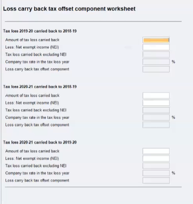Click tax loss excluding NEI box, 2020-21 to 2018-19
This screenshot has height=204, width=193.
tap(156, 110)
